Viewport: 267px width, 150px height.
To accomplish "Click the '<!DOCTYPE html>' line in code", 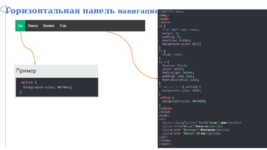I will (171, 12).
